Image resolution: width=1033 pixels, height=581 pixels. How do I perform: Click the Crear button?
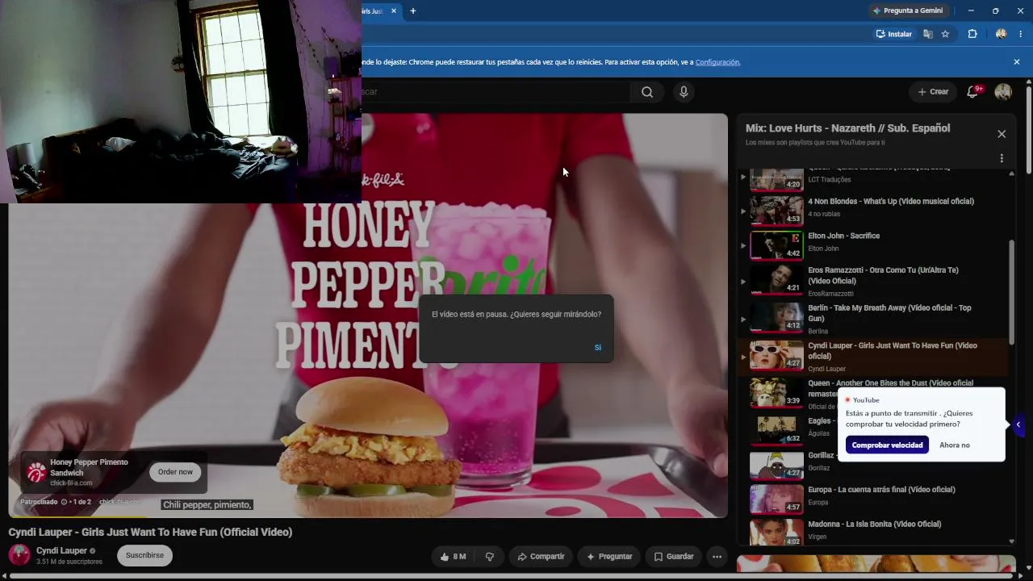click(x=933, y=92)
